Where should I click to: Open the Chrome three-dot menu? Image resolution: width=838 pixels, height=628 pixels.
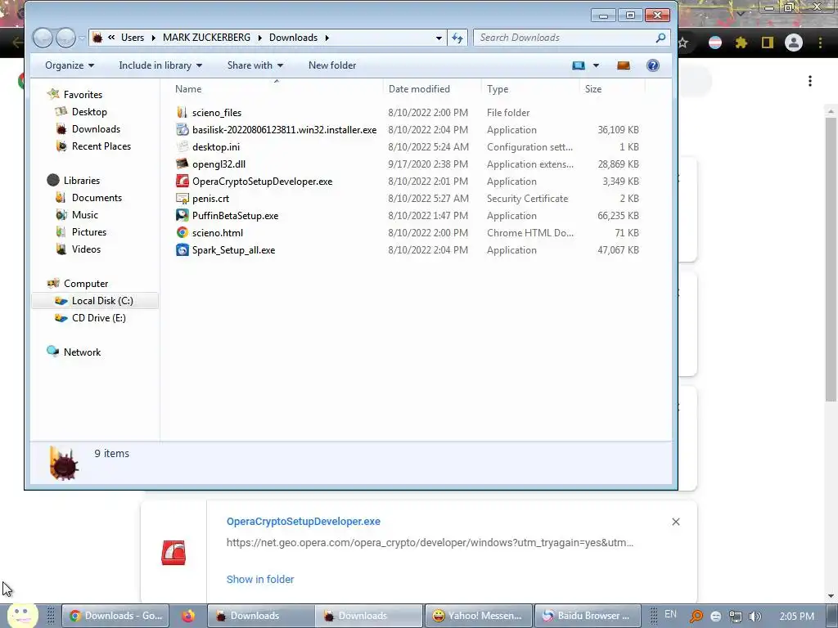820,43
